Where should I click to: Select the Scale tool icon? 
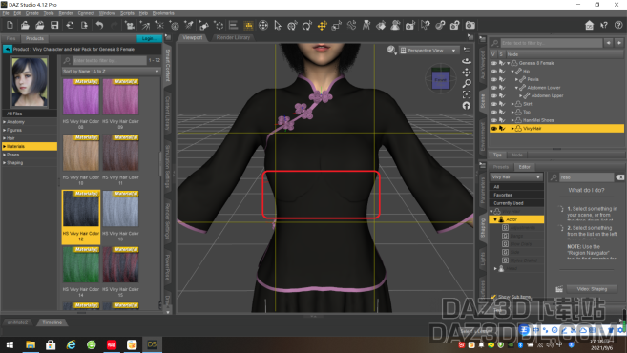click(x=337, y=26)
